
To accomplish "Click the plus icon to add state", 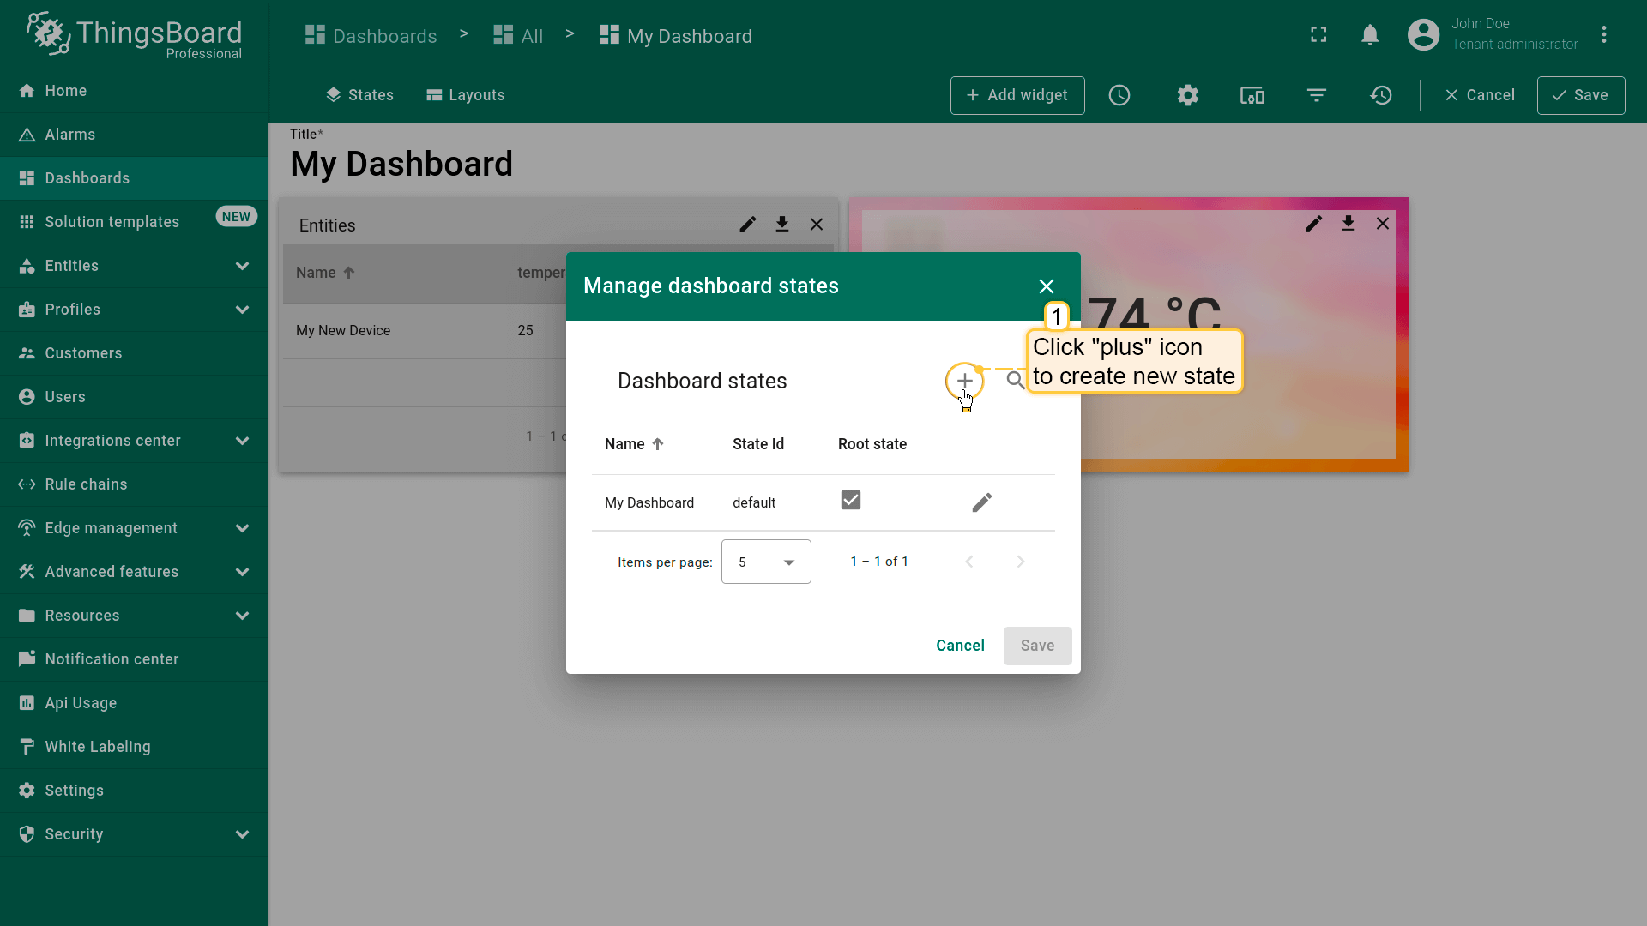I will tap(964, 381).
